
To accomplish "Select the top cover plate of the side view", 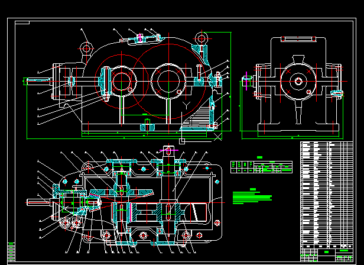I will [x=298, y=39].
